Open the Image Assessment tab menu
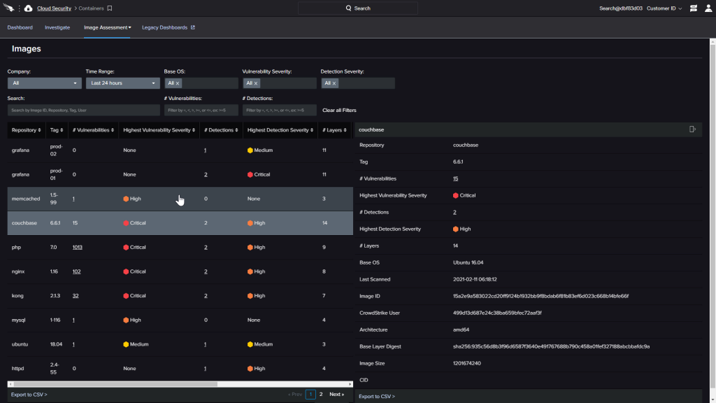716x403 pixels. coord(107,27)
